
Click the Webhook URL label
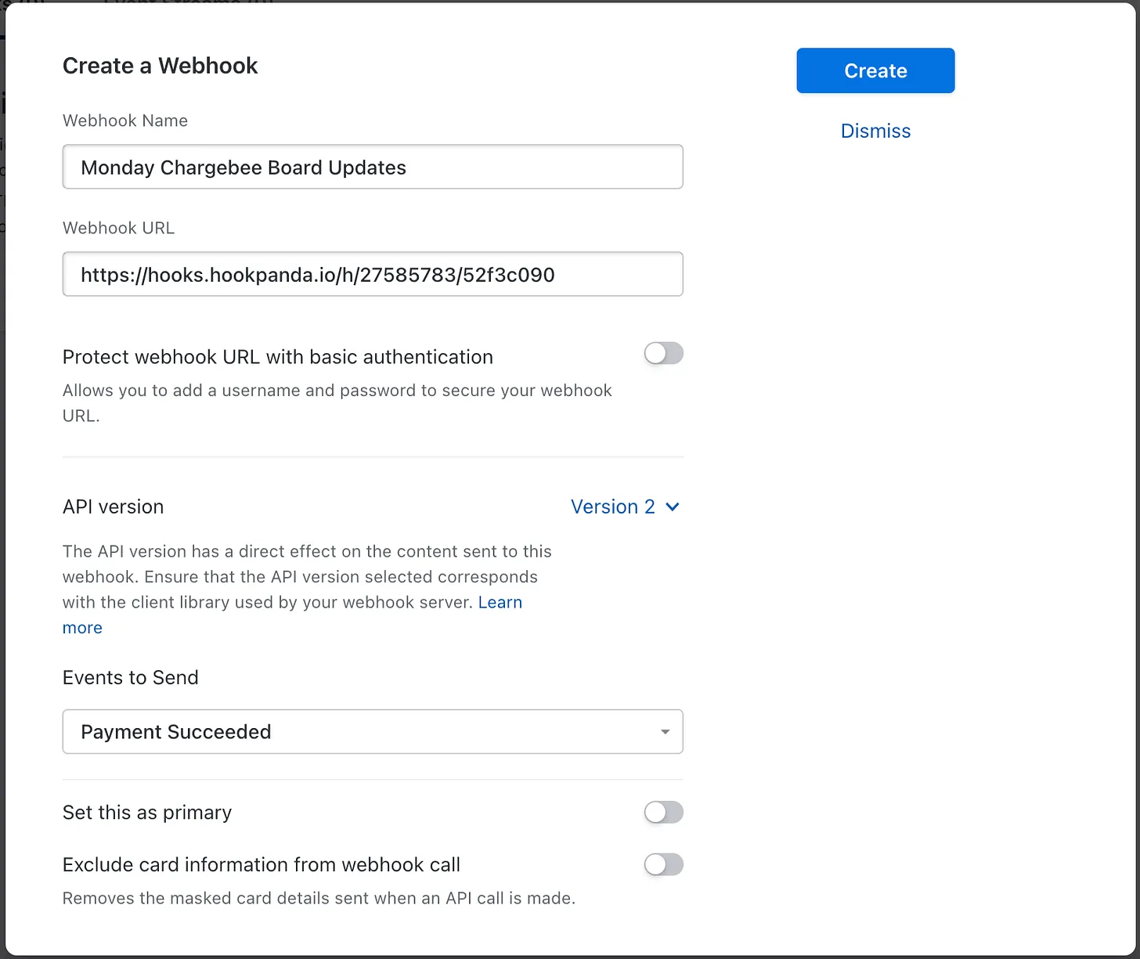tap(118, 228)
